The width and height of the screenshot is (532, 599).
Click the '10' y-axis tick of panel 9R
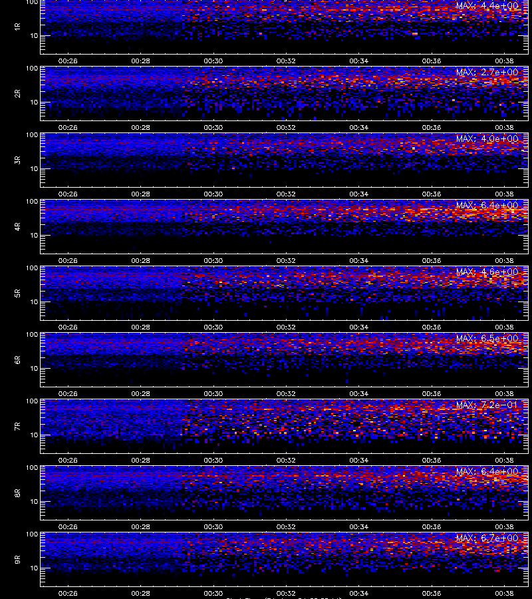(x=34, y=568)
